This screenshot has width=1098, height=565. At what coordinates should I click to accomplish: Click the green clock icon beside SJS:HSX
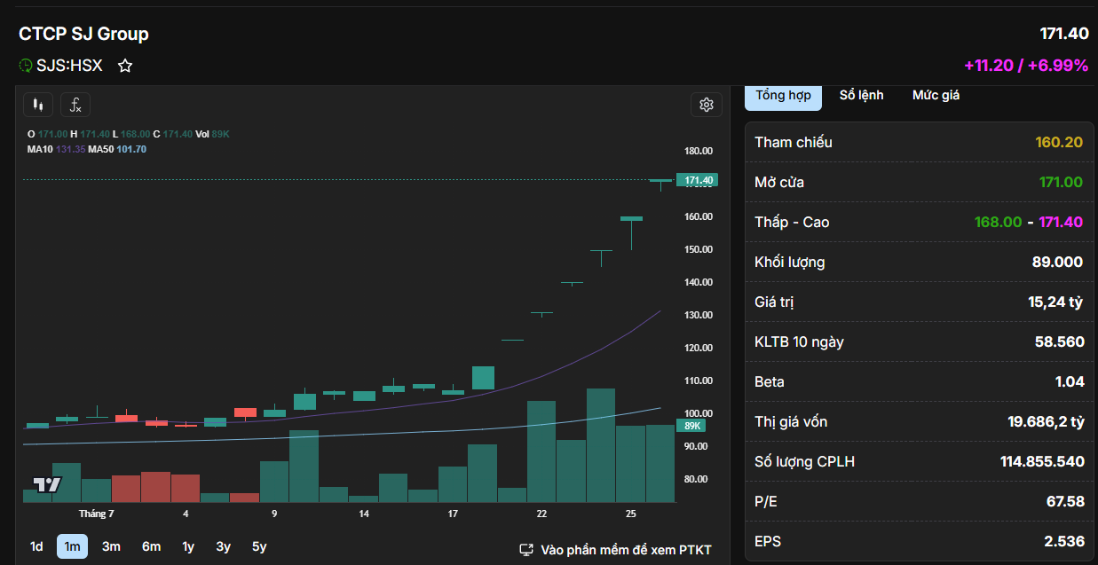tap(26, 66)
